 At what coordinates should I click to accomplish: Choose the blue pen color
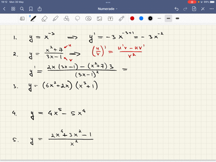tap(141, 18)
